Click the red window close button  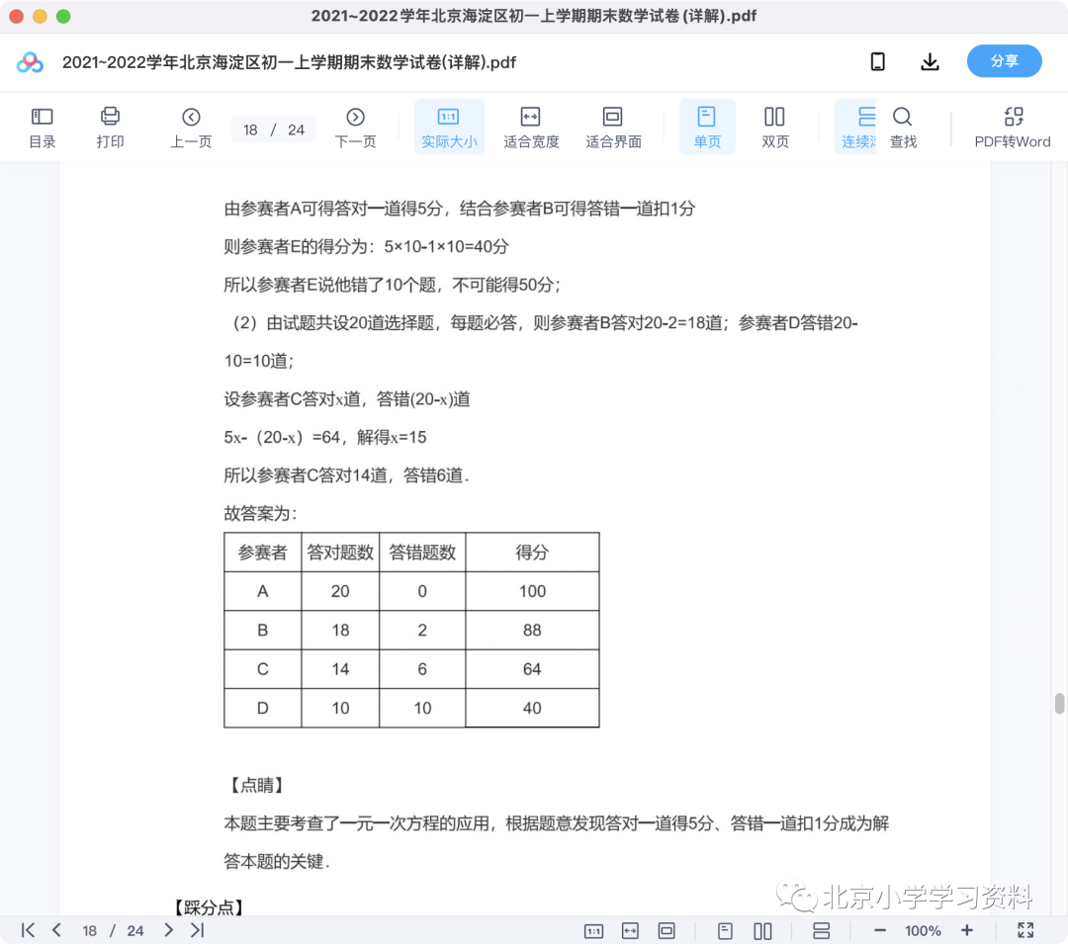(17, 17)
